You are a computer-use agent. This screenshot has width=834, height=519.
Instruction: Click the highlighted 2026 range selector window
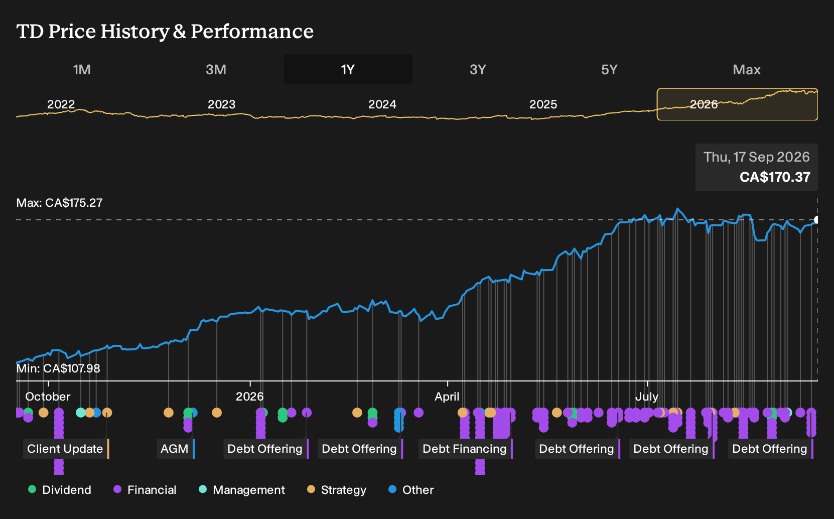(x=737, y=104)
